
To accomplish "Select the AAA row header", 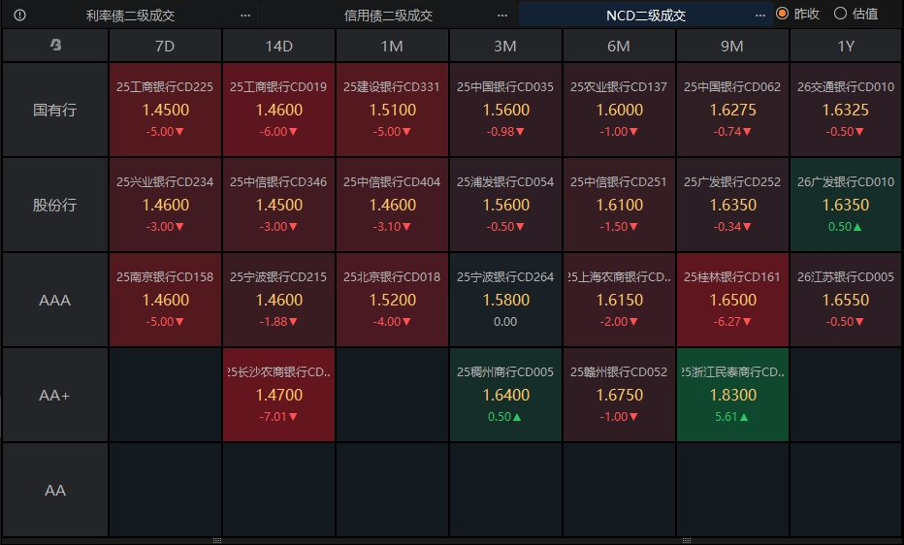I will (54, 300).
